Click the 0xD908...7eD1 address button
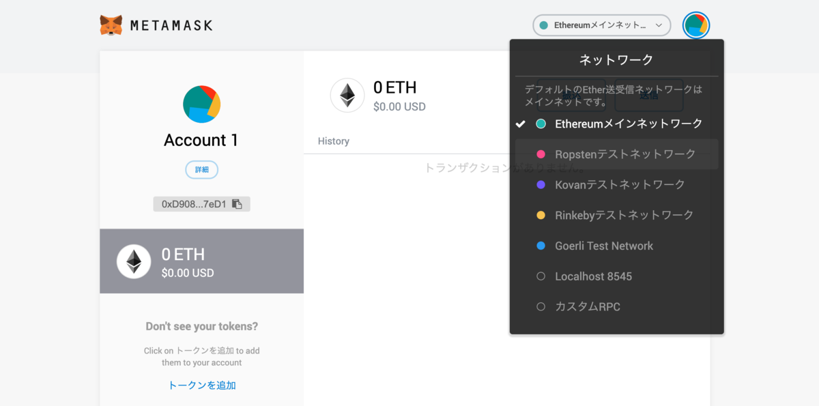 pos(201,204)
